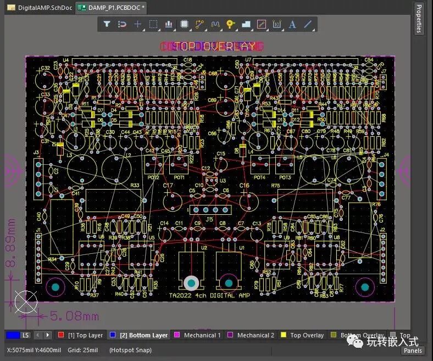Place a text string with the A icon
The height and width of the screenshot is (361, 433).
coord(292,24)
